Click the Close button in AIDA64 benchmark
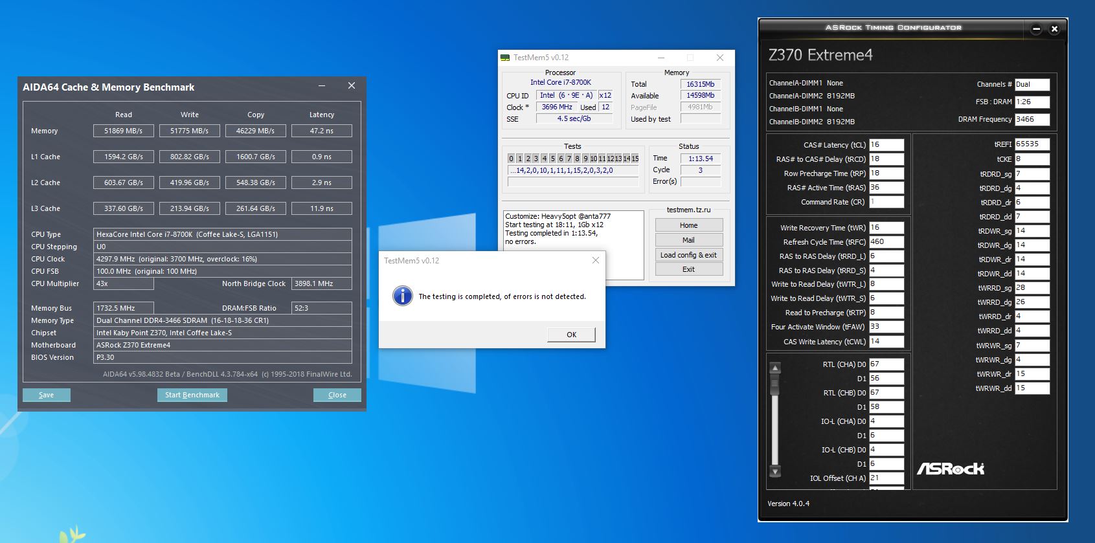Screen dimensions: 1095x543 (x=337, y=395)
